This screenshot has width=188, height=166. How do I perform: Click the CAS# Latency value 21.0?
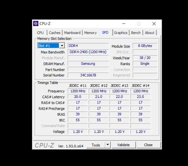(x=99, y=97)
